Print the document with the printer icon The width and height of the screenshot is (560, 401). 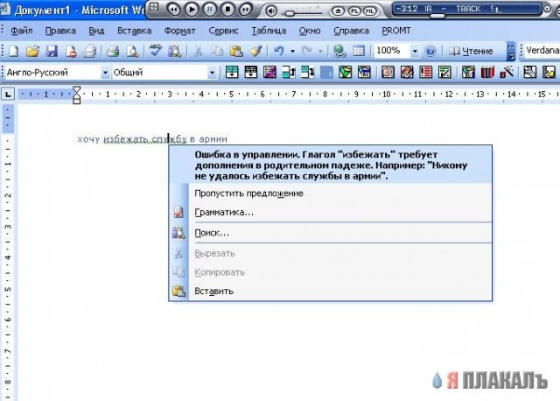[113, 51]
